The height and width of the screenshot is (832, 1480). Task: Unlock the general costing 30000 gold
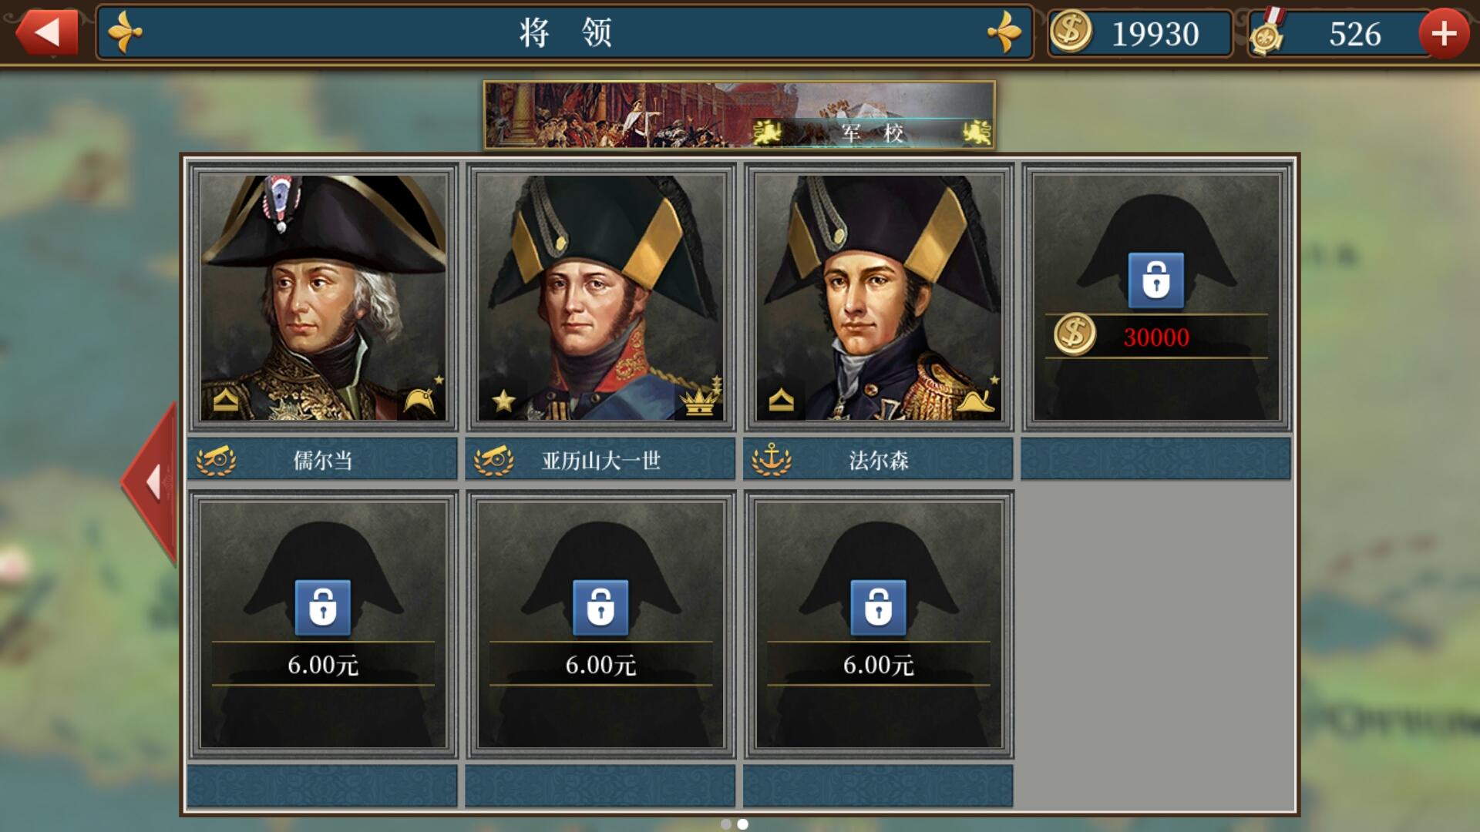(1155, 280)
